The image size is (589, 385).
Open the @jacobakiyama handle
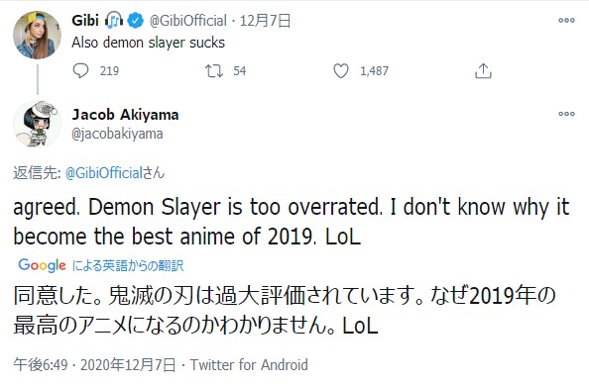[x=117, y=134]
